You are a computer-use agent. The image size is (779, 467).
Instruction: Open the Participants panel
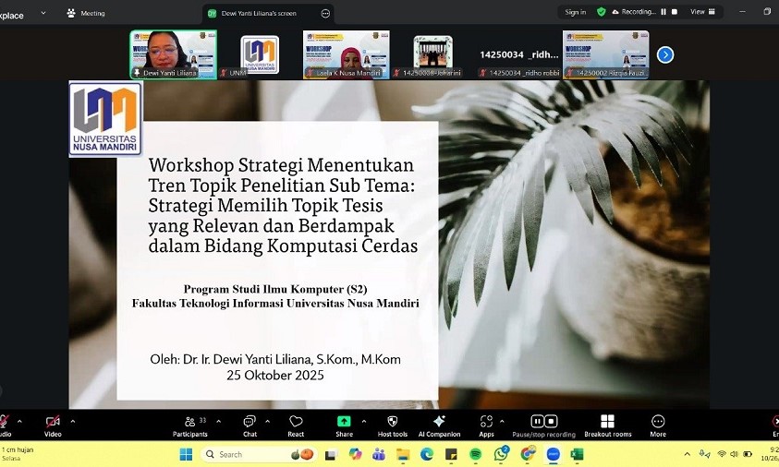[x=189, y=425]
